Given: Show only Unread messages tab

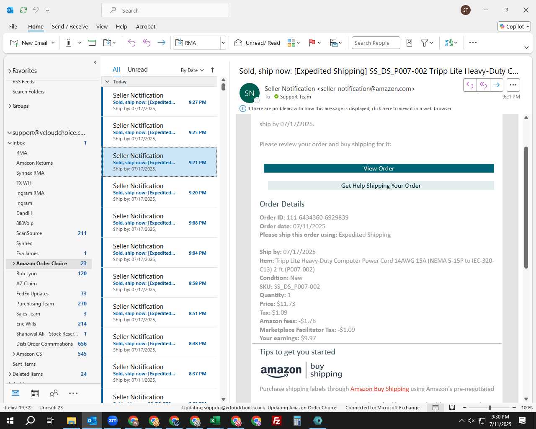Looking at the screenshot, I should tap(137, 70).
